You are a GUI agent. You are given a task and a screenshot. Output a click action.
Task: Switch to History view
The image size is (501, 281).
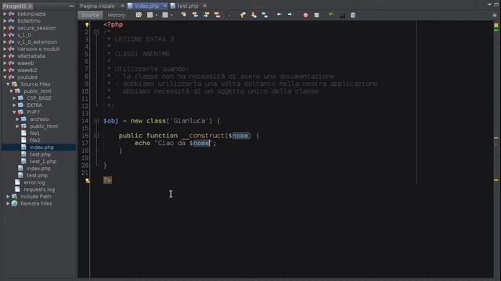pyautogui.click(x=117, y=15)
